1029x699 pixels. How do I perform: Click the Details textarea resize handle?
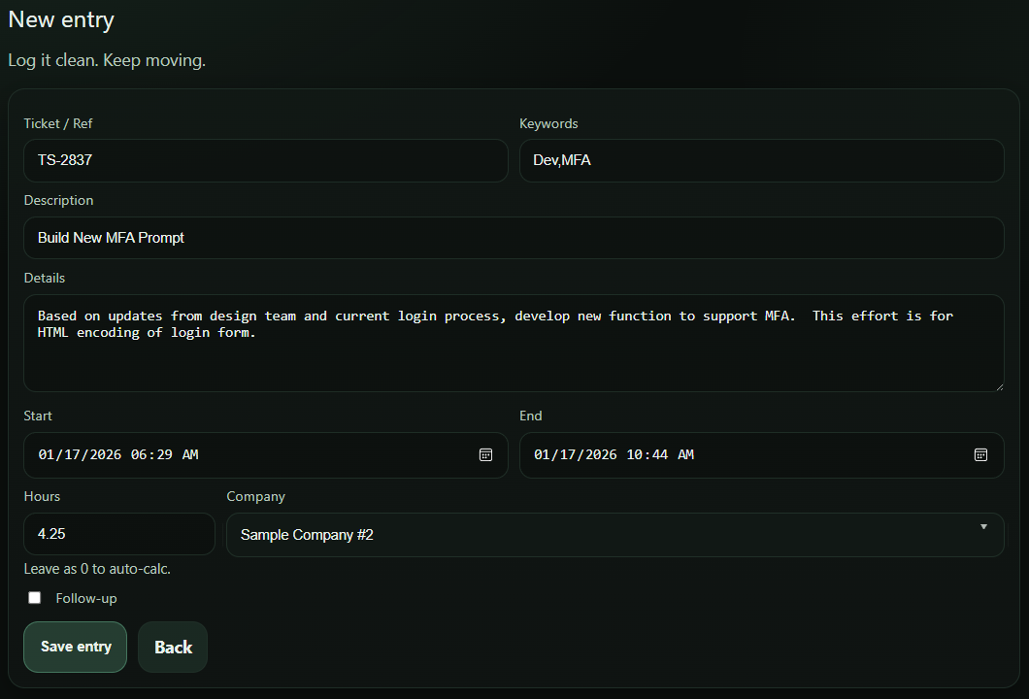click(x=1000, y=386)
